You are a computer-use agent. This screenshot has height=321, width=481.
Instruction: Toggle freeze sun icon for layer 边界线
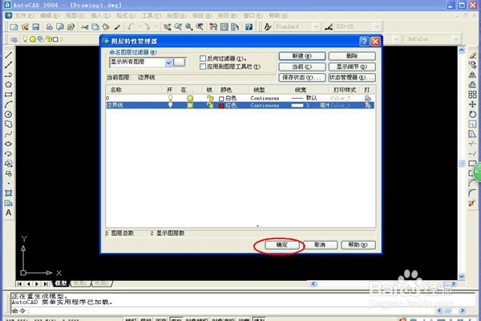point(190,105)
